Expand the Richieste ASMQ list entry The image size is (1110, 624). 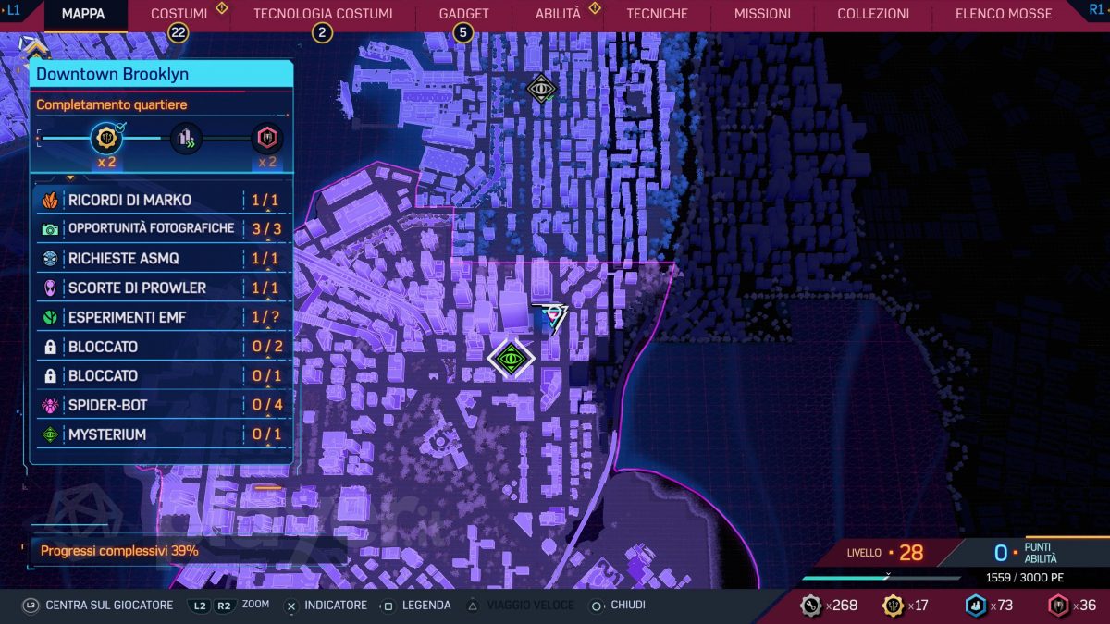point(162,259)
